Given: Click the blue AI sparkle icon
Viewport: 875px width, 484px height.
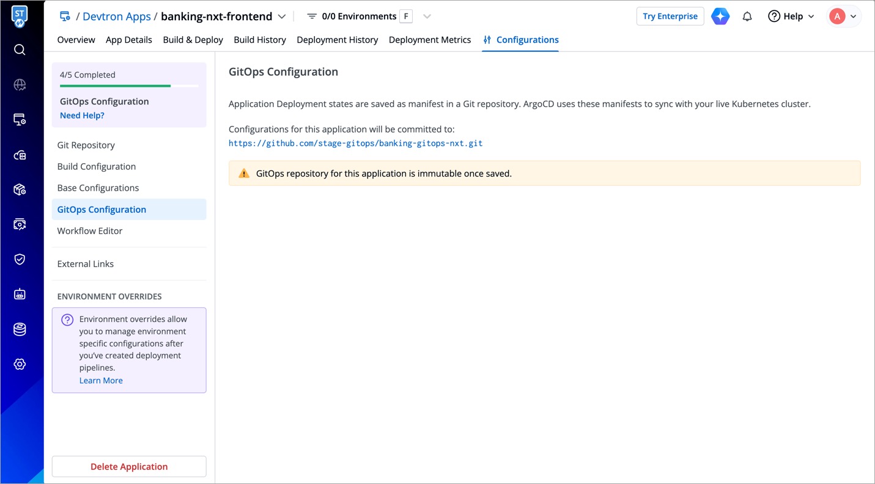Looking at the screenshot, I should [720, 16].
